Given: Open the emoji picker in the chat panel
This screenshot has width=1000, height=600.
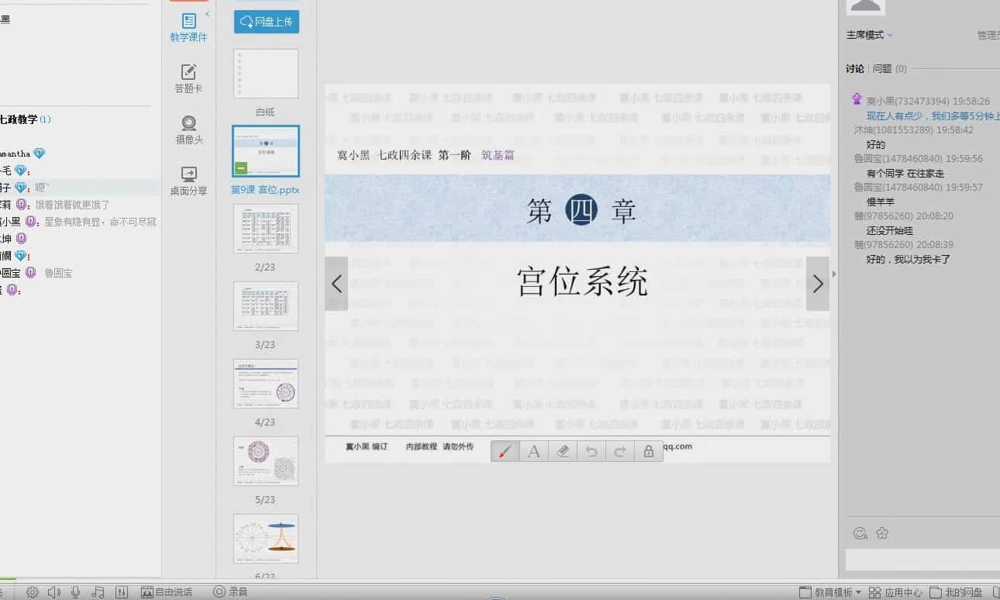Looking at the screenshot, I should 860,533.
